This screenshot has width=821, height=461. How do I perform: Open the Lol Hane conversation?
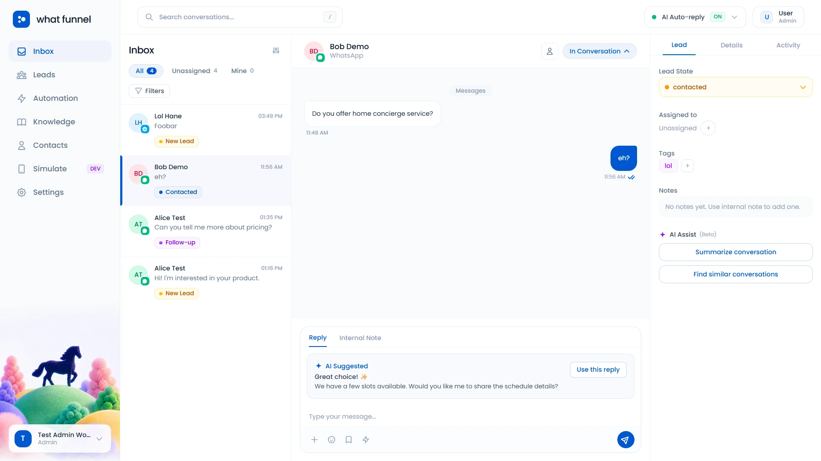(x=206, y=130)
